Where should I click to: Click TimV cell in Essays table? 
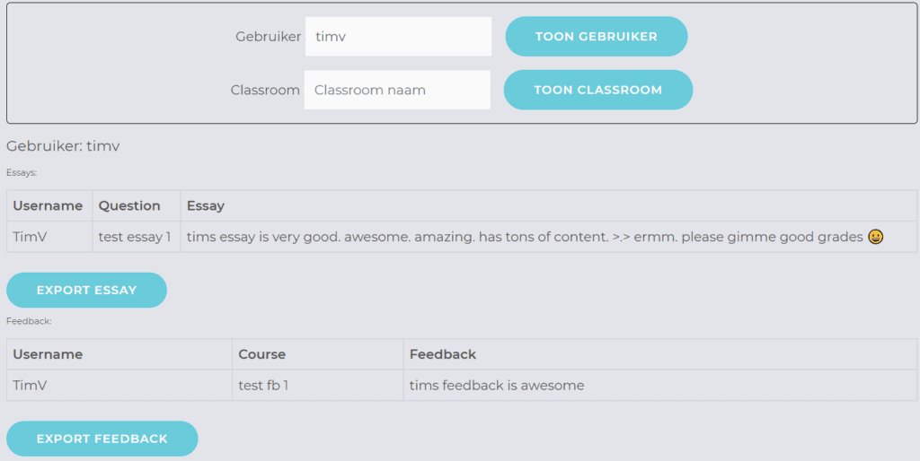pos(49,237)
